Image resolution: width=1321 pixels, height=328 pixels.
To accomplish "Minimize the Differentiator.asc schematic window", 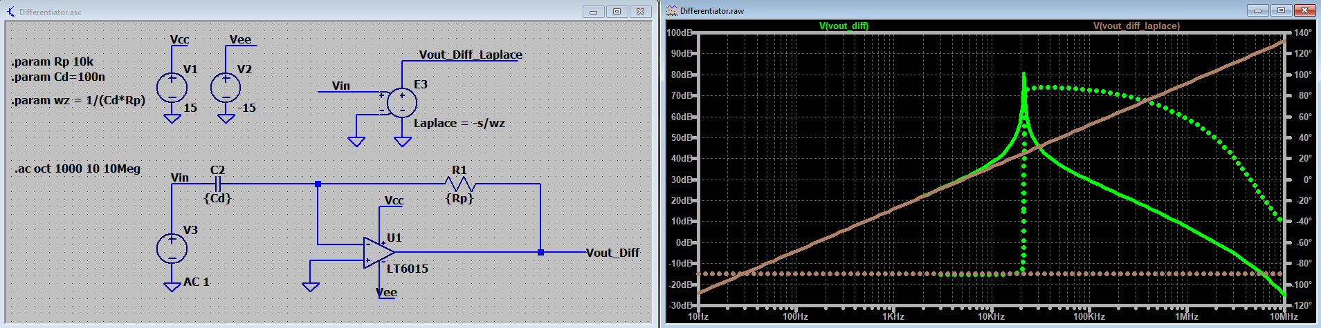I will point(594,12).
